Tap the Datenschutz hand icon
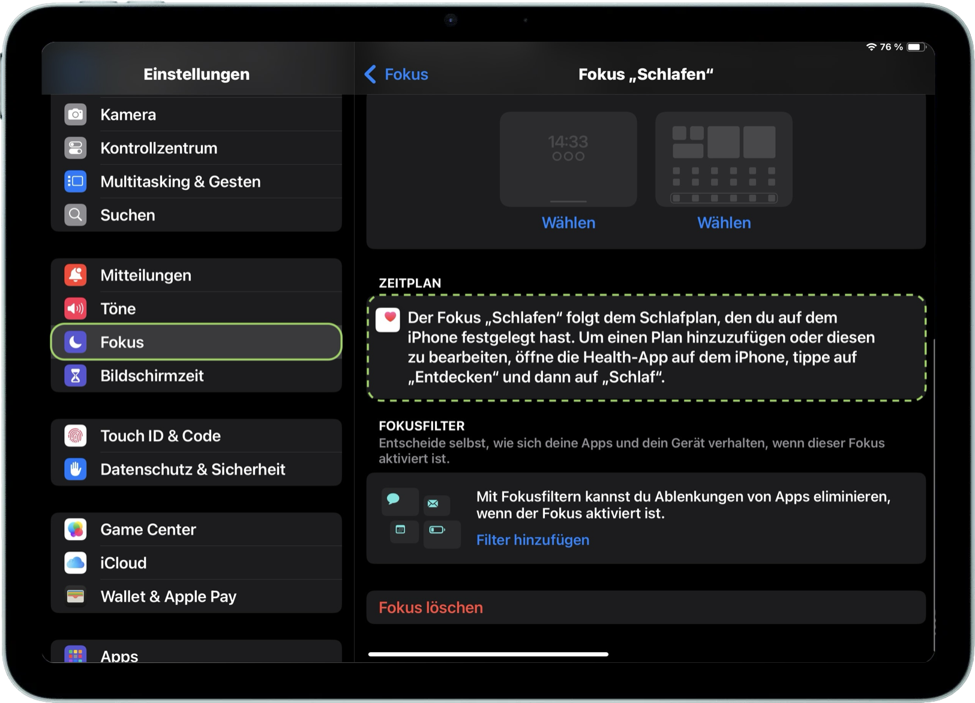The width and height of the screenshot is (975, 703). click(76, 469)
